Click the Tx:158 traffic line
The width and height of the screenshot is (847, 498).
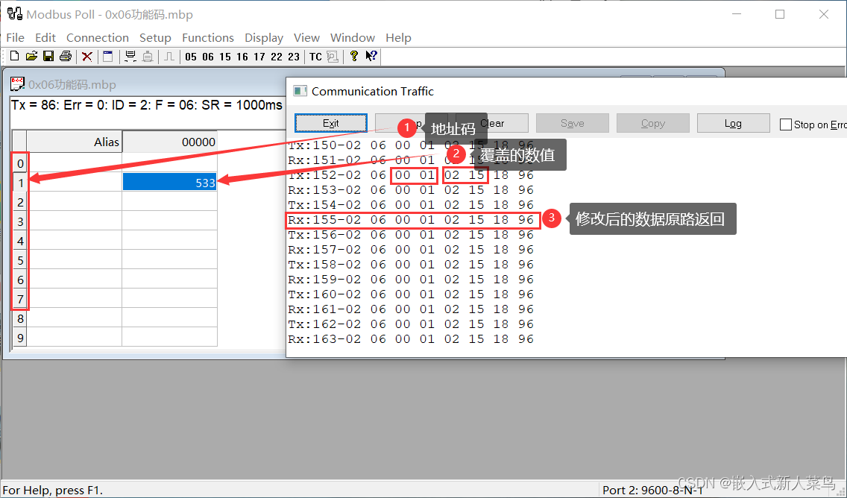pyautogui.click(x=411, y=265)
